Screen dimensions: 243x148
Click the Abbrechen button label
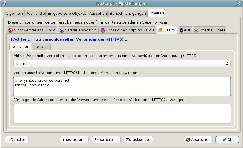(201, 140)
